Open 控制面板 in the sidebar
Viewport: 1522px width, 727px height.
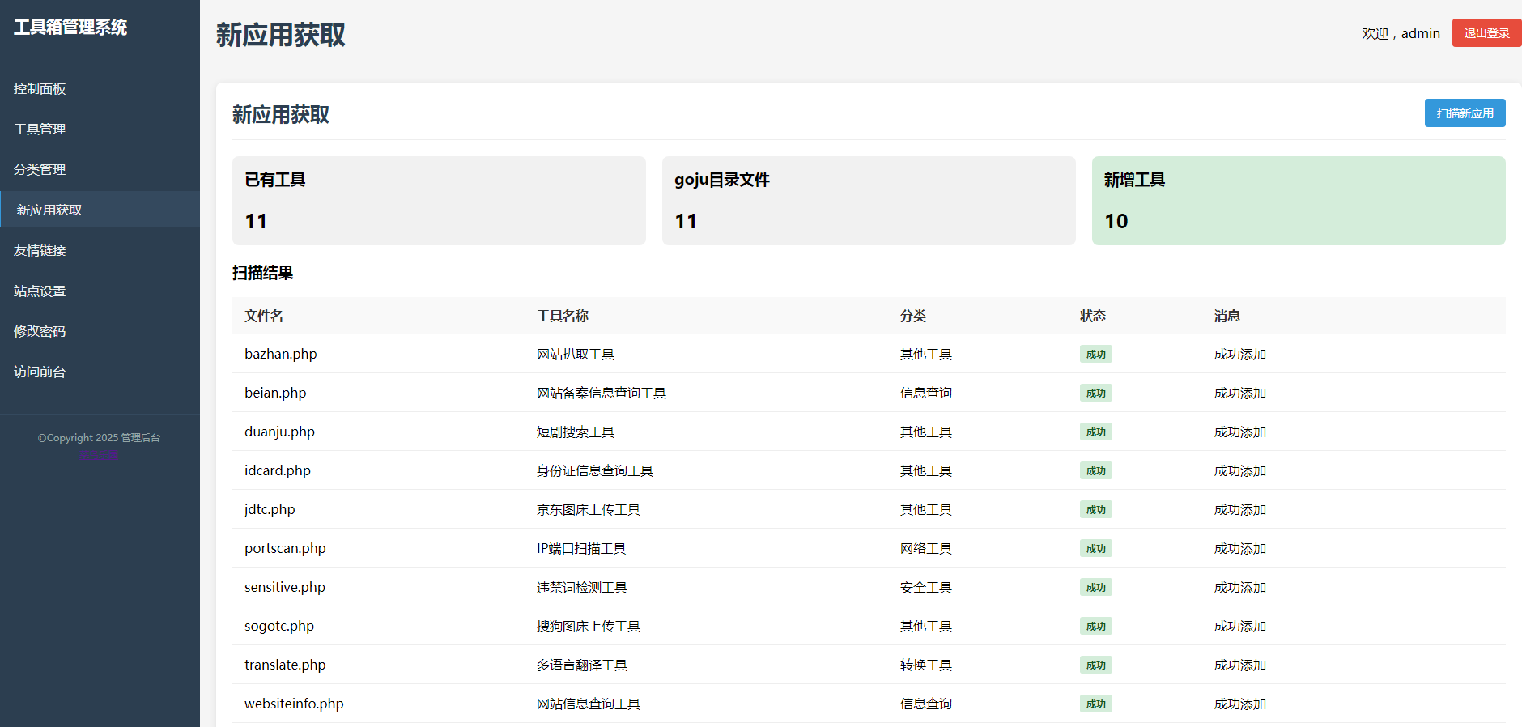point(40,89)
